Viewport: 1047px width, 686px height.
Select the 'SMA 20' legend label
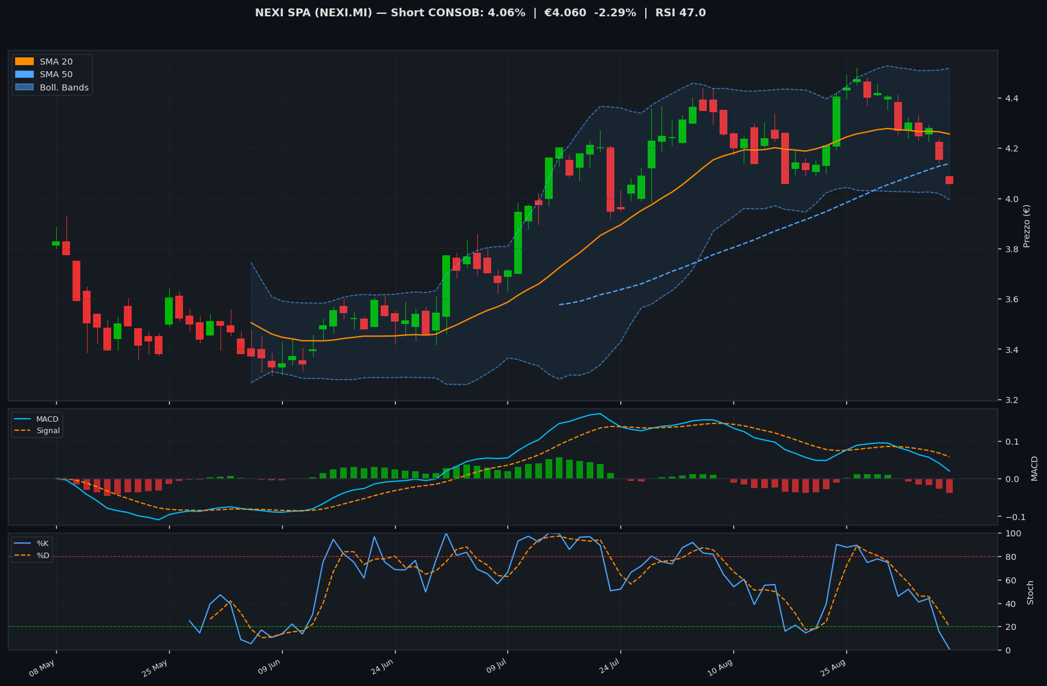click(x=56, y=62)
